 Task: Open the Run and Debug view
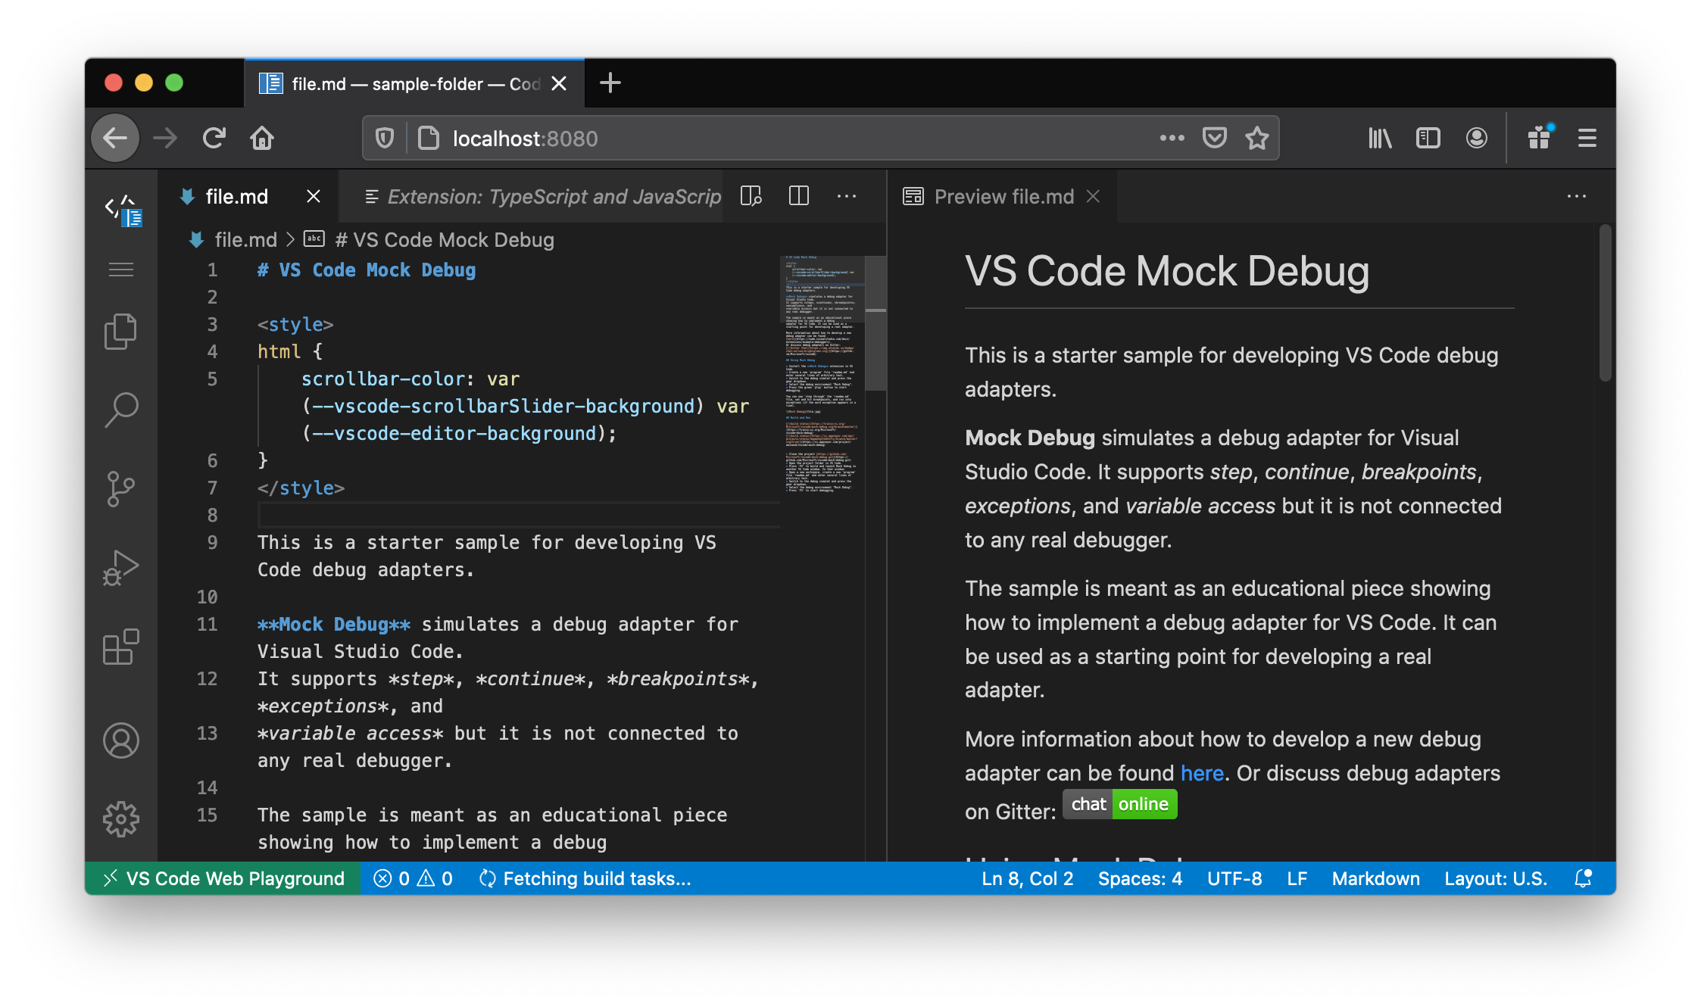(120, 567)
